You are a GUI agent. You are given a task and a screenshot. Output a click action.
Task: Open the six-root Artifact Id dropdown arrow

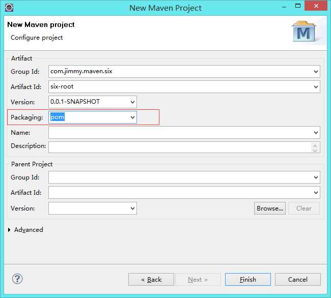[x=316, y=86]
